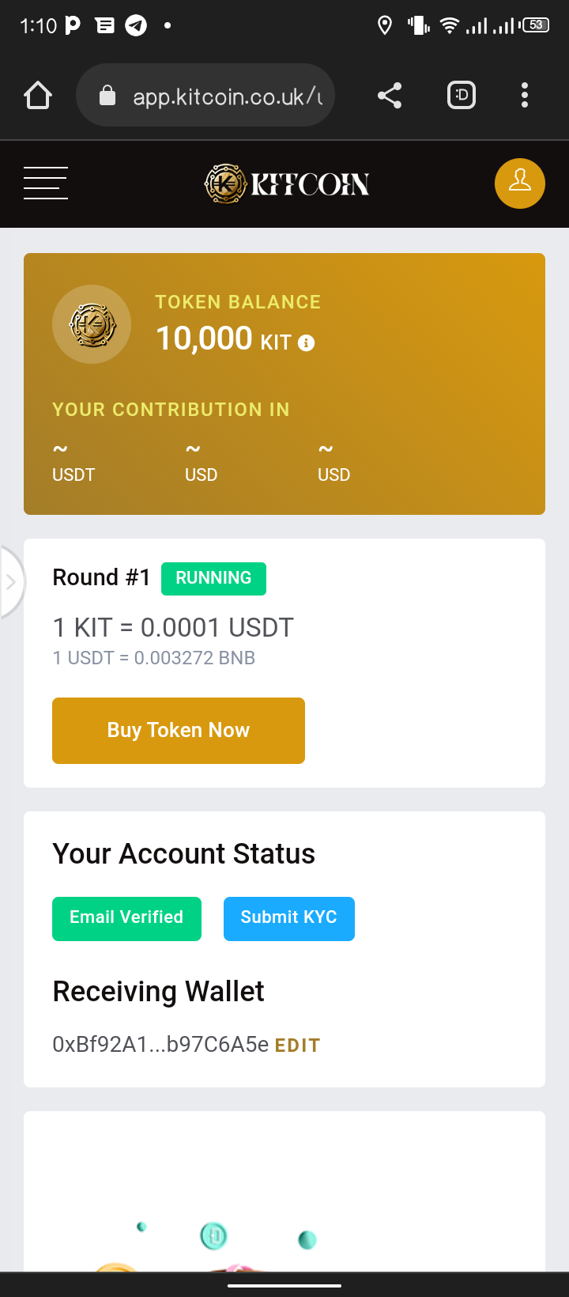
Task: Tap the site lock security icon
Action: click(x=107, y=96)
